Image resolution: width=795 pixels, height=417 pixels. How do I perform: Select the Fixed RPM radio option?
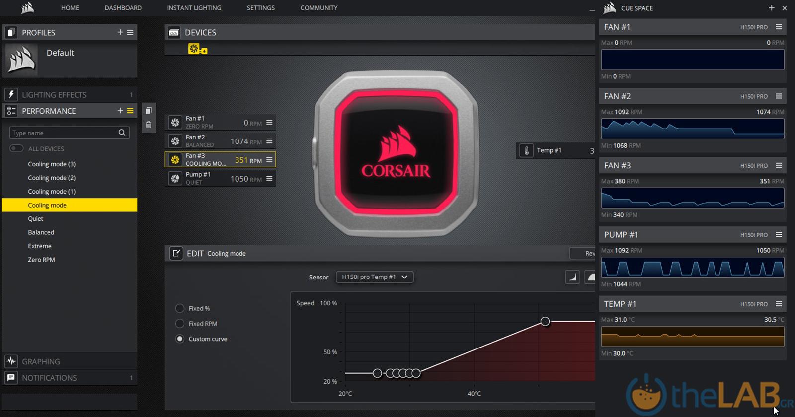pyautogui.click(x=180, y=324)
